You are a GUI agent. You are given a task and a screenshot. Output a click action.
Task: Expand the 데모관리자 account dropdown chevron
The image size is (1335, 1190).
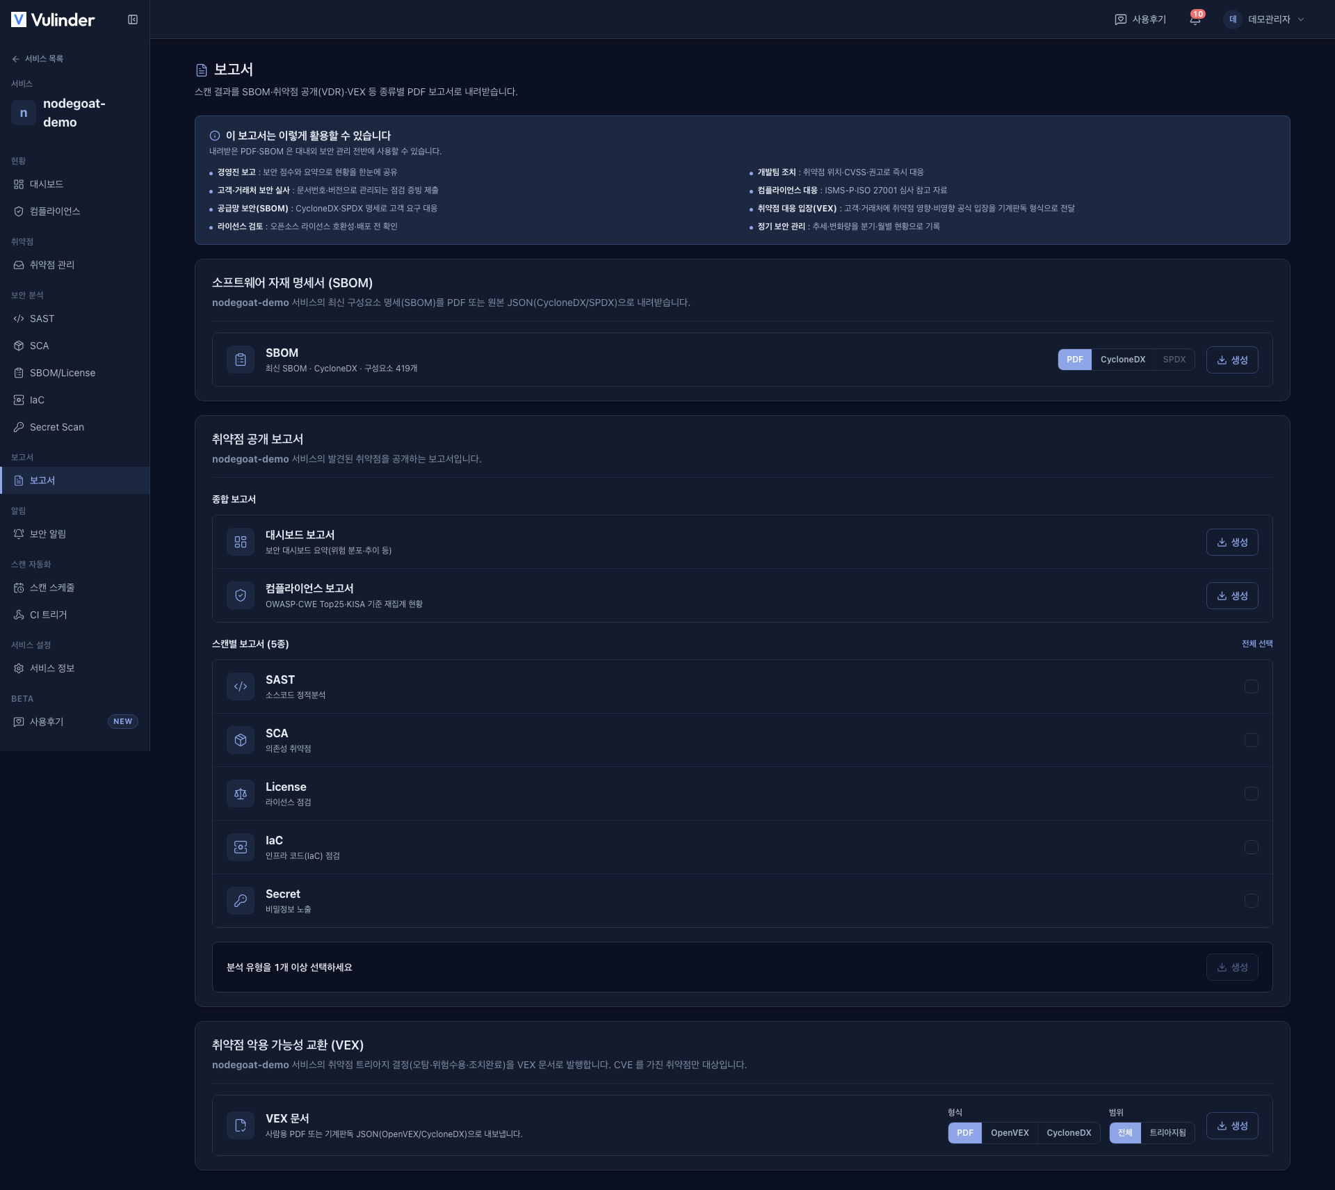(1301, 19)
